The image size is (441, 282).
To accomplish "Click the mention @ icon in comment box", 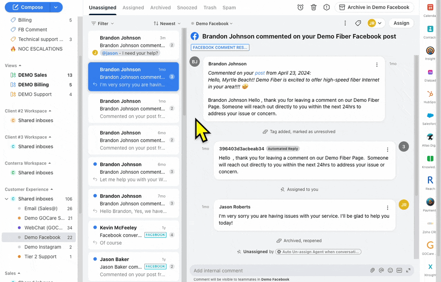I will coord(381,270).
